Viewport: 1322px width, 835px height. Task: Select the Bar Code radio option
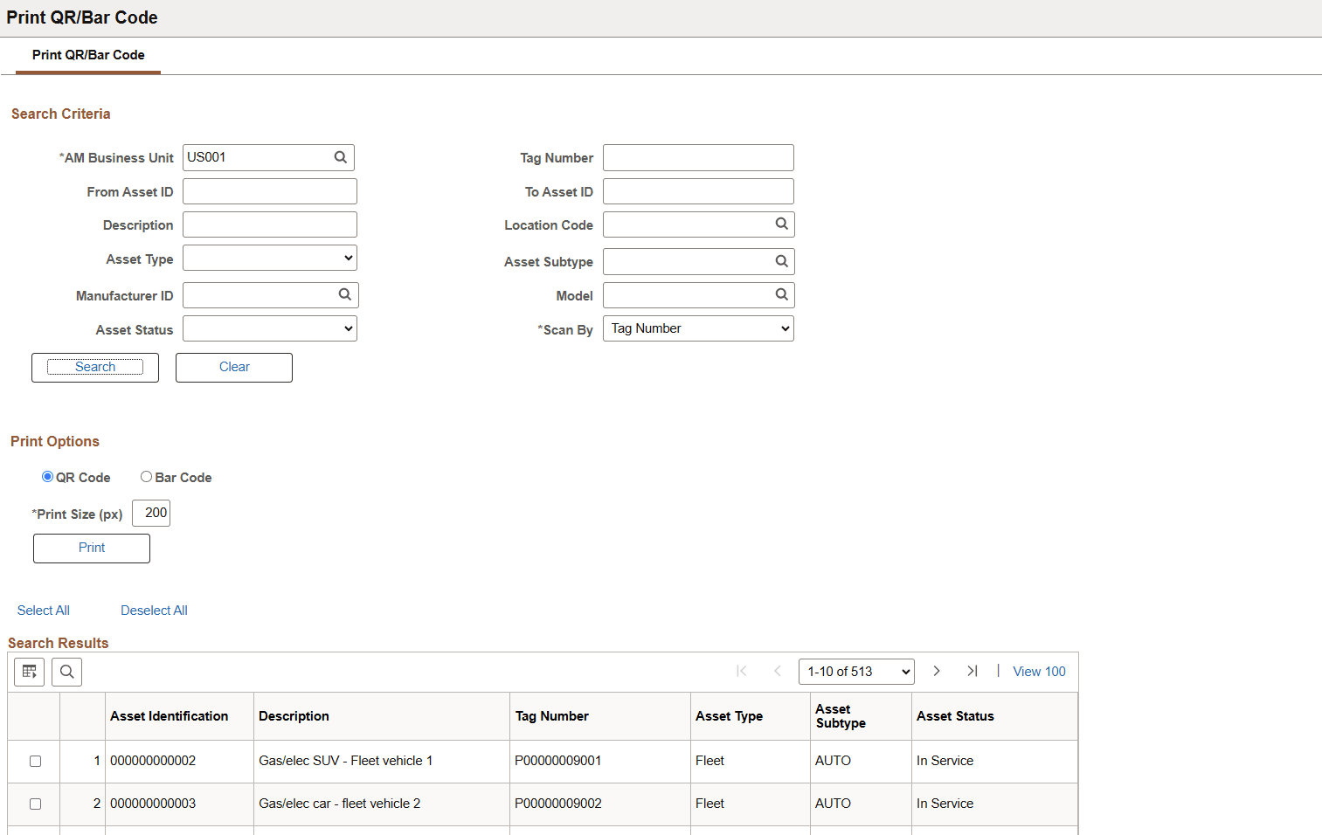(x=146, y=477)
